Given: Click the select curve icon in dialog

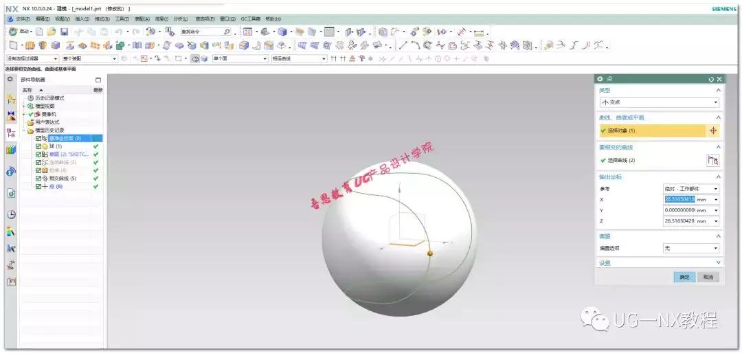Looking at the screenshot, I should pyautogui.click(x=712, y=160).
